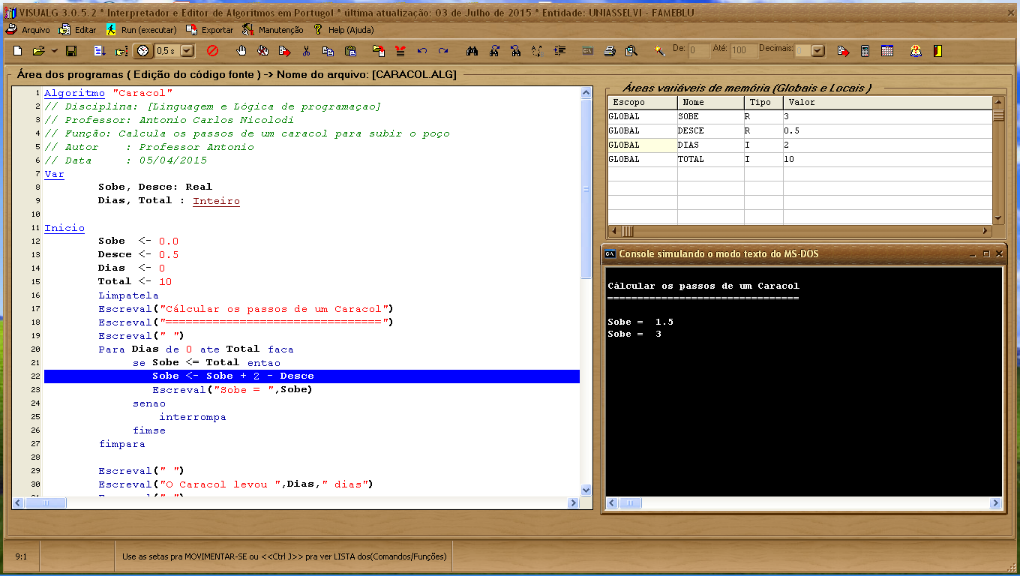
Task: Click the stop execution (prohibition) icon
Action: (x=211, y=50)
